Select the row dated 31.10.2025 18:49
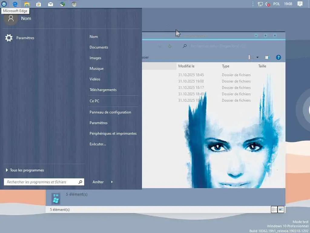310x233 pixels. 213,94
